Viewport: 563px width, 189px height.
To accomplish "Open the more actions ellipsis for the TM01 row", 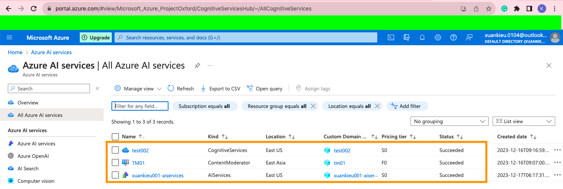I will (558, 163).
